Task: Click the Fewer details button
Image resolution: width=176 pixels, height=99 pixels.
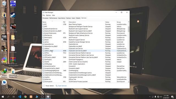Action: (48, 86)
